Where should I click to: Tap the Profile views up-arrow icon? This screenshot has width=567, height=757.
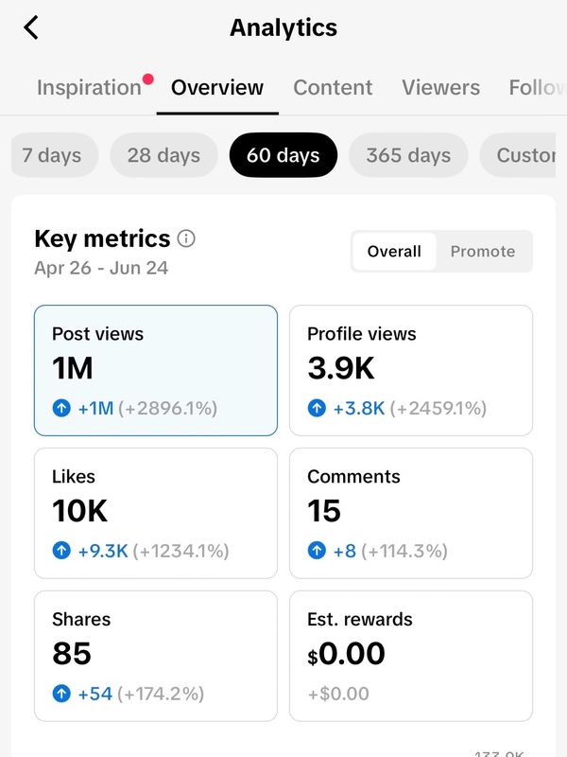tap(317, 409)
